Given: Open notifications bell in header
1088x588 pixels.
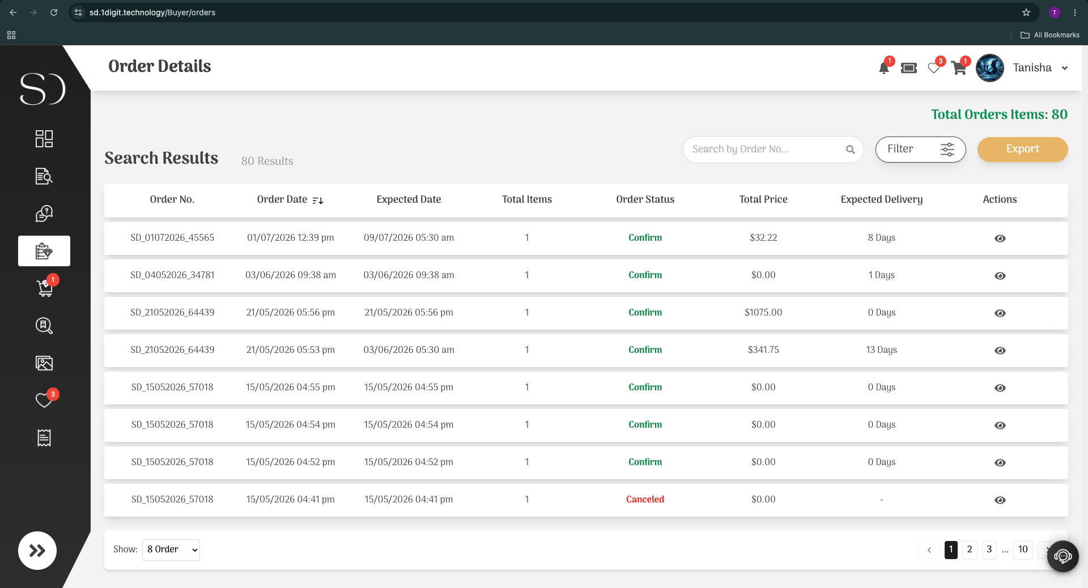Looking at the screenshot, I should pos(884,68).
